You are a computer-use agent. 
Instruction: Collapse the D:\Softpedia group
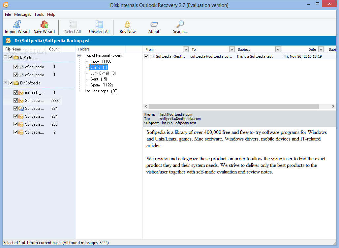[6, 83]
